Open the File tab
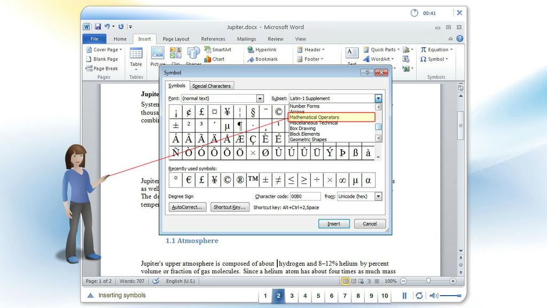Viewport: 547px width, 308px height. (x=95, y=38)
